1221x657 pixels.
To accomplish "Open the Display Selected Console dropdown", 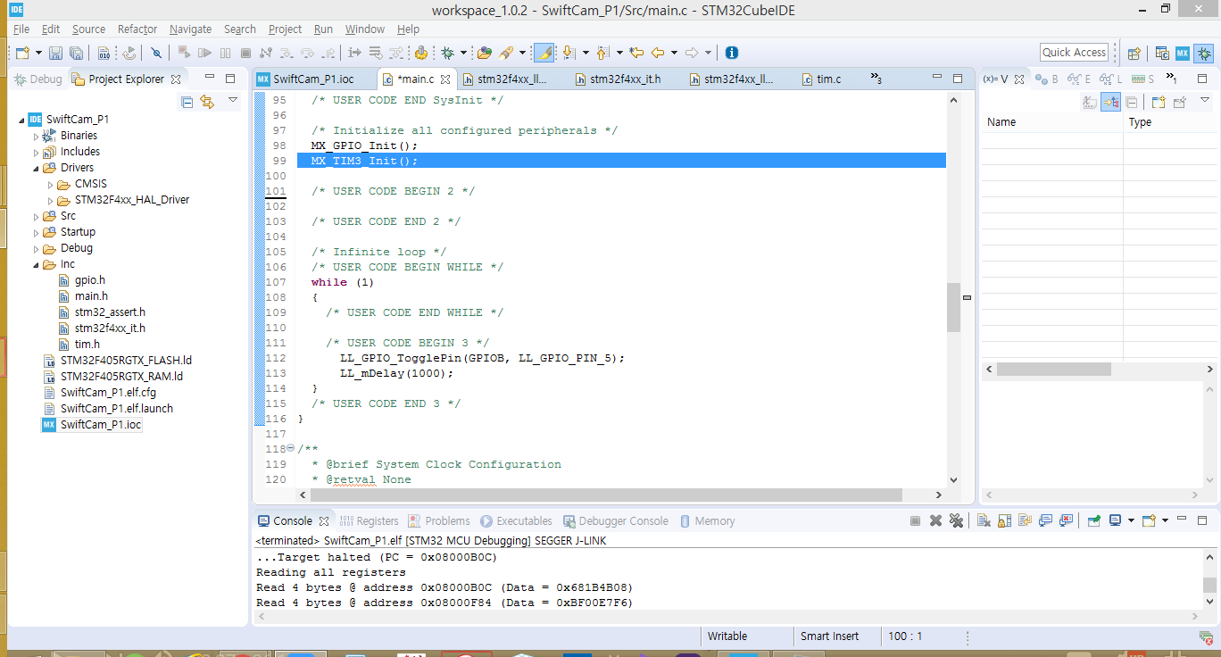I will (x=1131, y=521).
